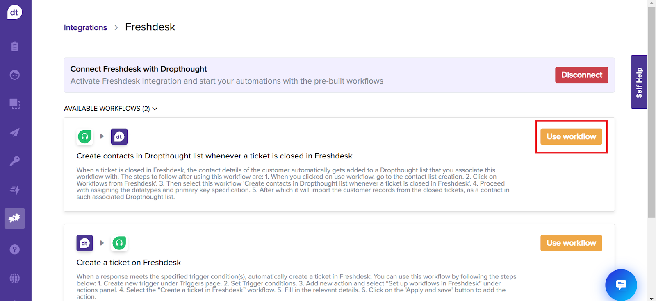This screenshot has height=301, width=656.
Task: Use the Create a ticket workflow
Action: click(x=571, y=243)
